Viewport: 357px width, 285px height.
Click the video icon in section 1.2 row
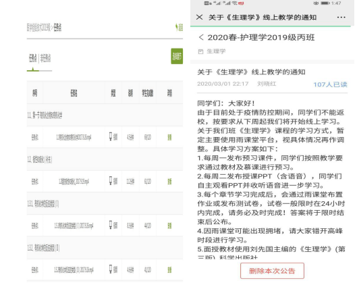(x=111, y=181)
